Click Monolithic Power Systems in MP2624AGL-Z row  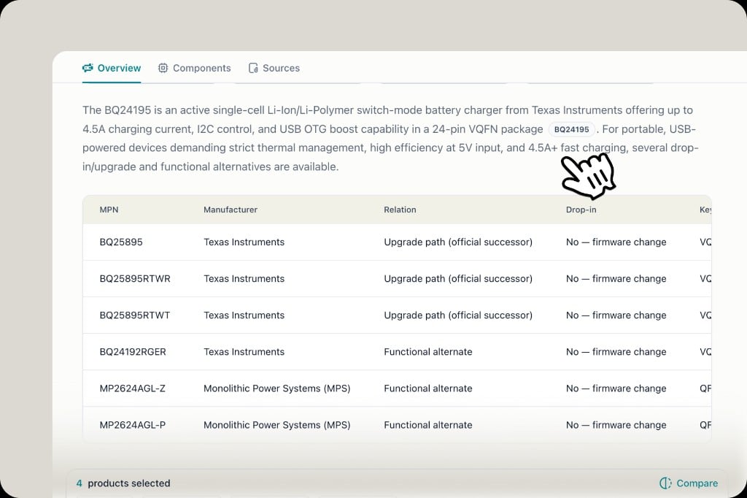tap(276, 388)
